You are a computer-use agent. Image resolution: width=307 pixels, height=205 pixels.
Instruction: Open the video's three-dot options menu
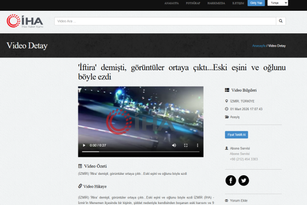198,146
